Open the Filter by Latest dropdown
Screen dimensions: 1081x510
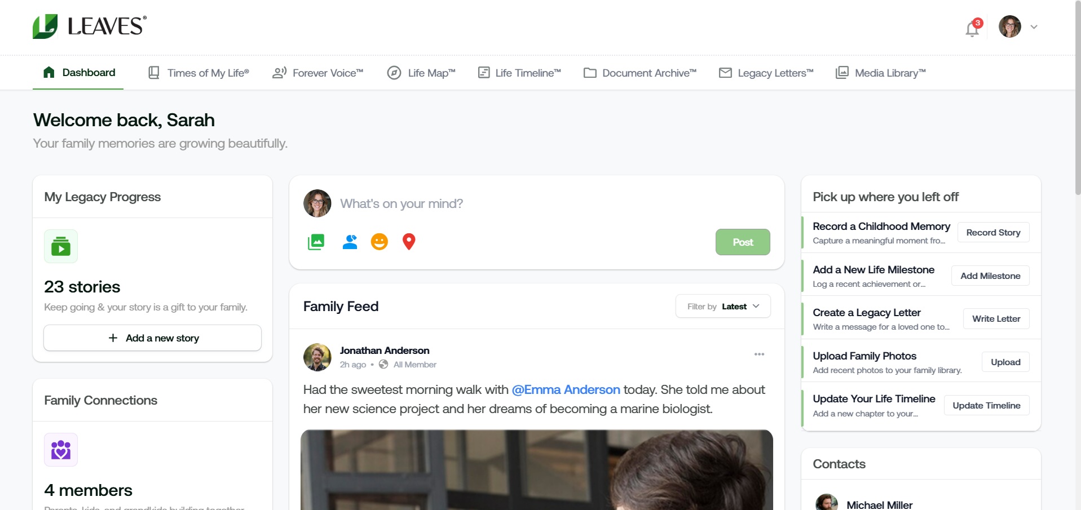(723, 307)
